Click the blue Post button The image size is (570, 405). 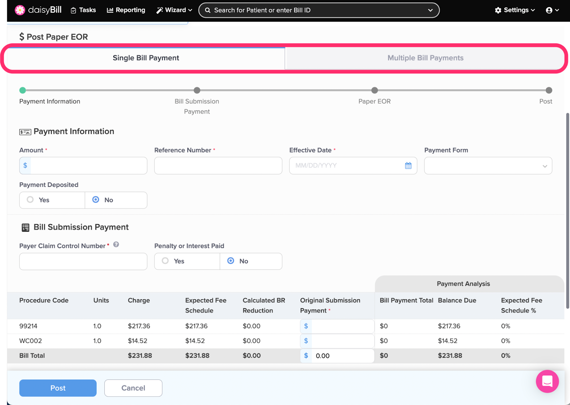pos(58,388)
